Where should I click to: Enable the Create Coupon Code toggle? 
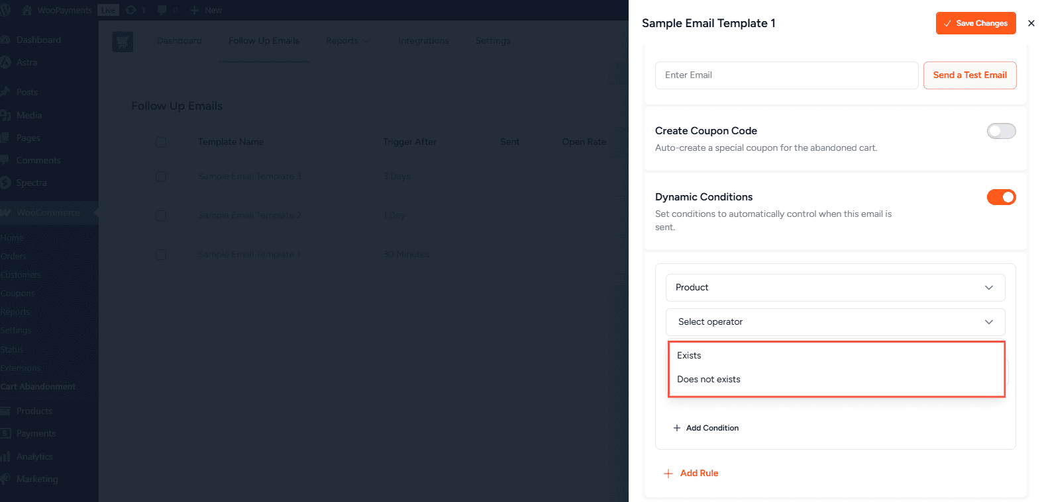coord(1000,131)
